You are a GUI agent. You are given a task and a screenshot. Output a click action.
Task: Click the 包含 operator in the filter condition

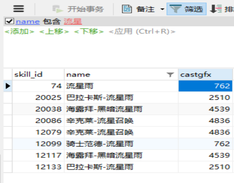[51, 22]
